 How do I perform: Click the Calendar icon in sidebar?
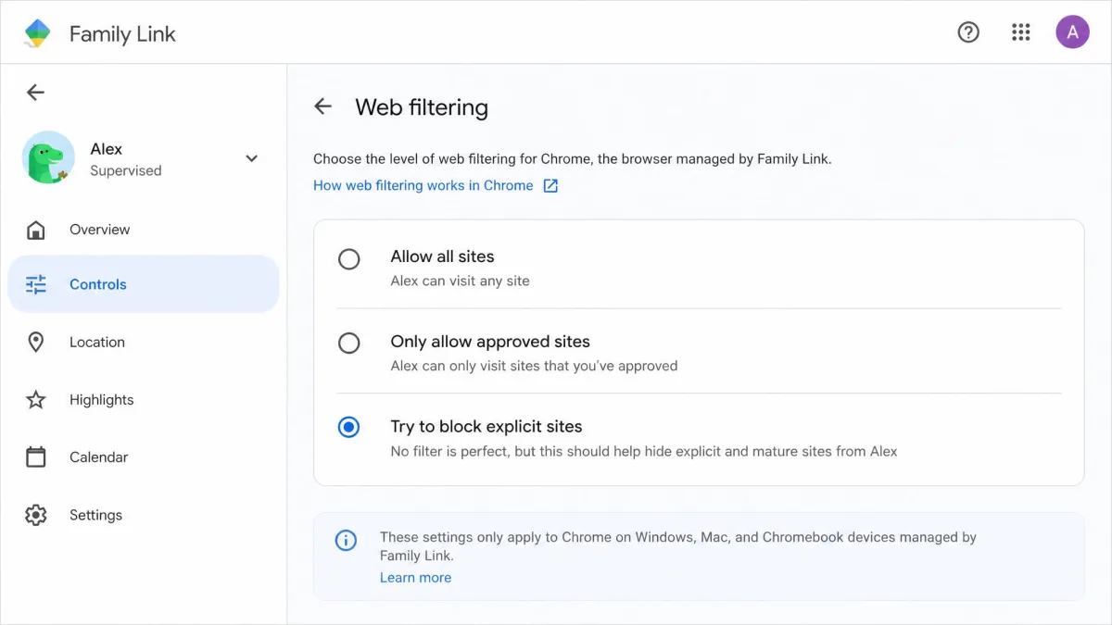click(x=35, y=457)
